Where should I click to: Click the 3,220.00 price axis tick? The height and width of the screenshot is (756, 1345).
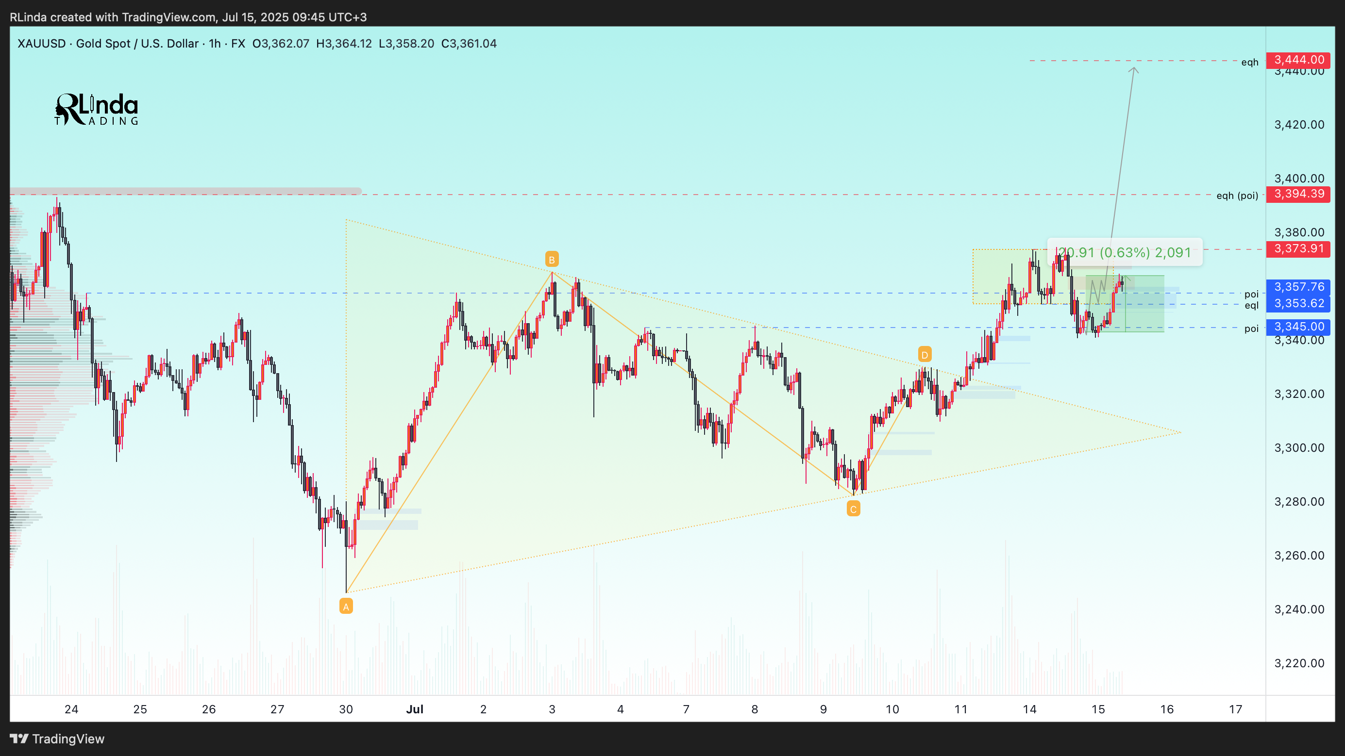1299,663
